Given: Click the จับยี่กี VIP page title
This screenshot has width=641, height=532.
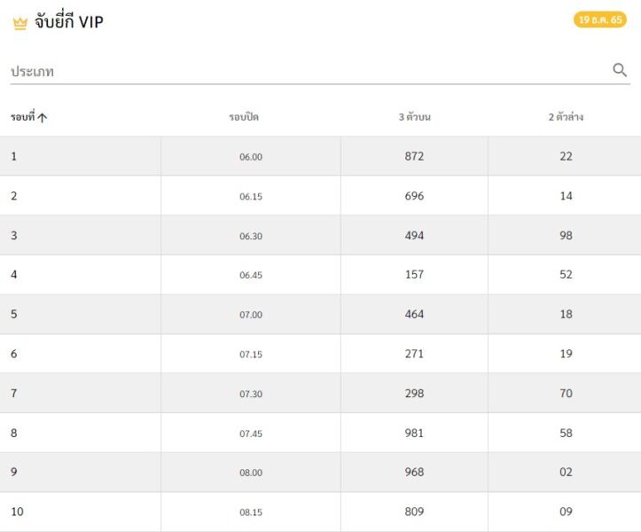Looking at the screenshot, I should (x=68, y=21).
